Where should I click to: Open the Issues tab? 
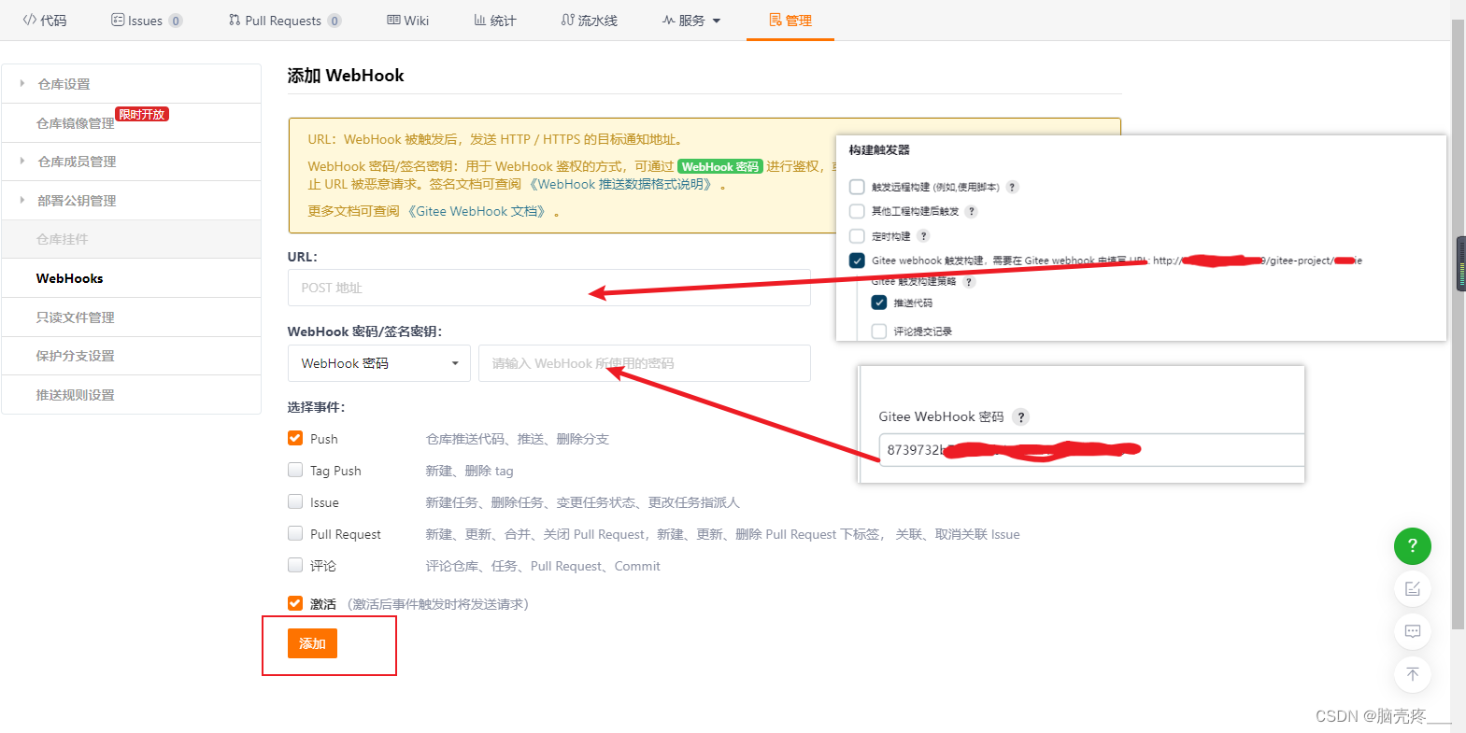pos(147,21)
